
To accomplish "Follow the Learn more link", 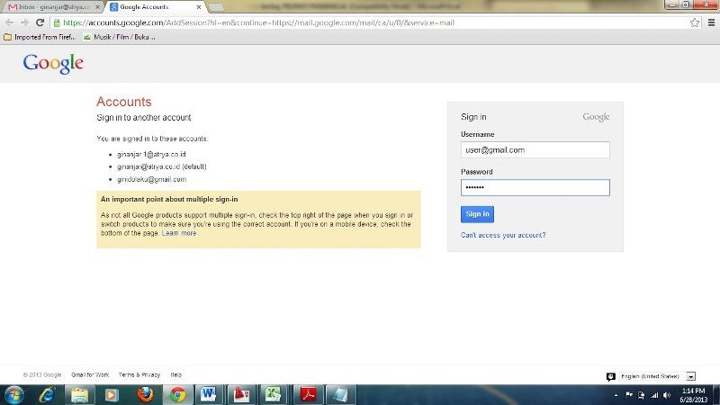I will coord(179,233).
